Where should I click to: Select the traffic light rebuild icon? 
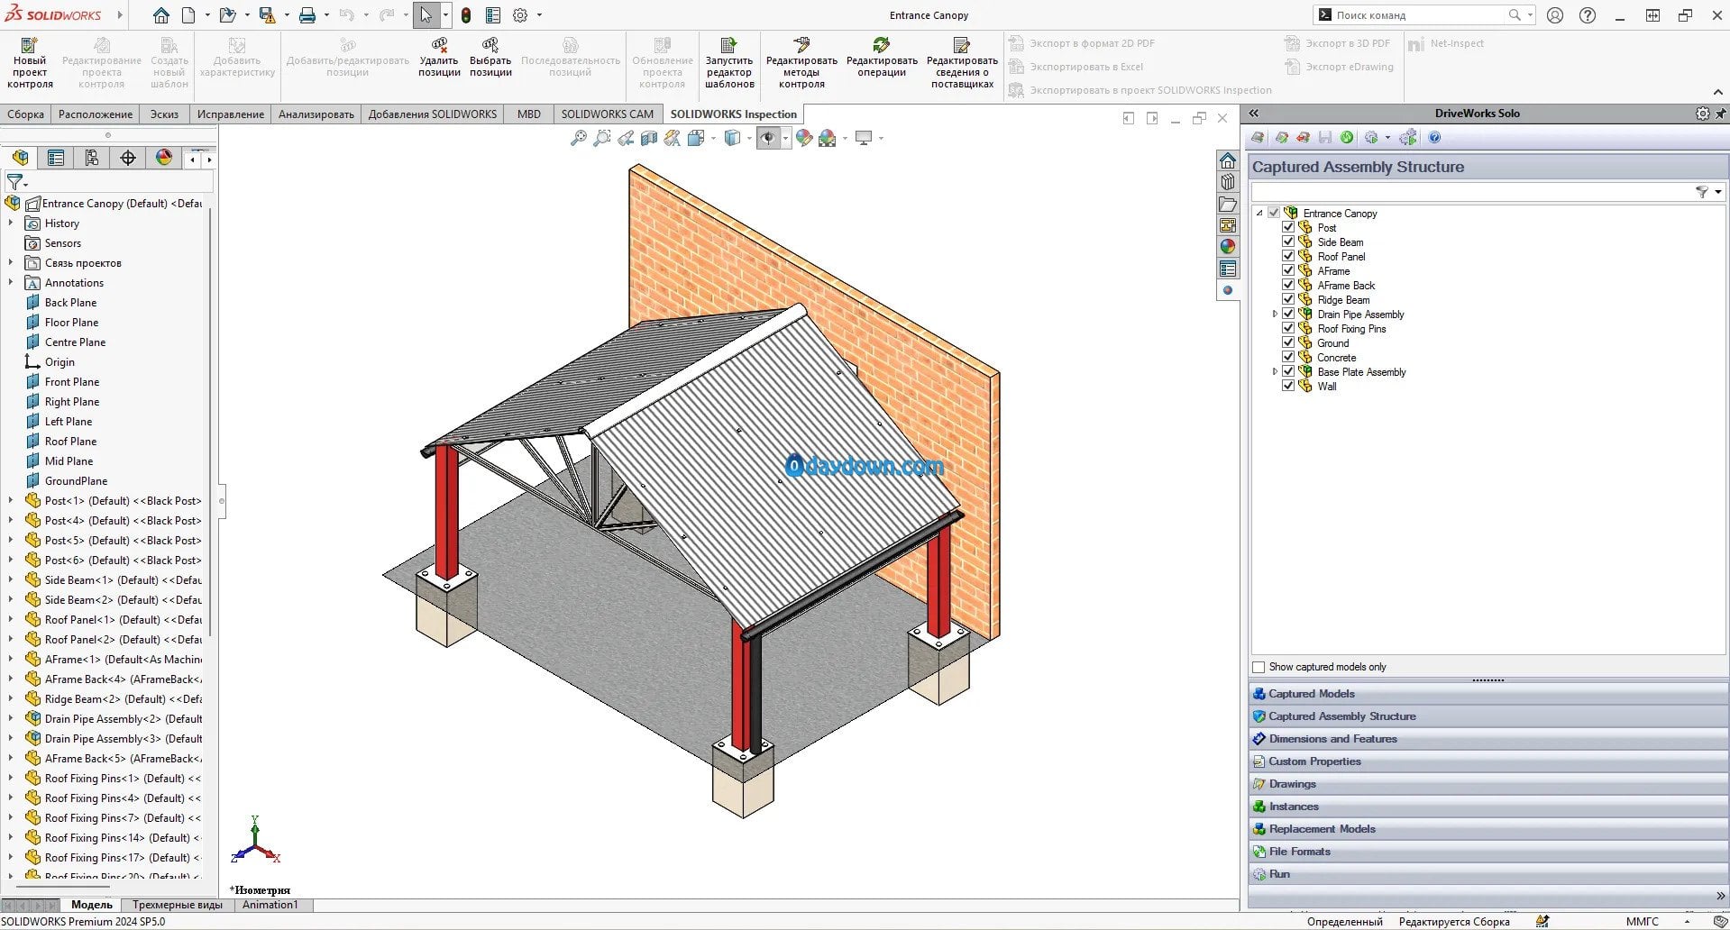pos(466,15)
